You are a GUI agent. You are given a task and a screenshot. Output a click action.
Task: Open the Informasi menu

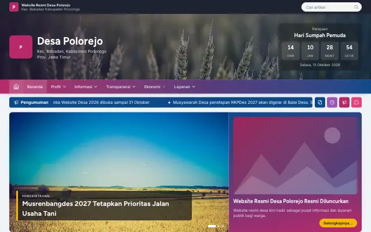(86, 86)
